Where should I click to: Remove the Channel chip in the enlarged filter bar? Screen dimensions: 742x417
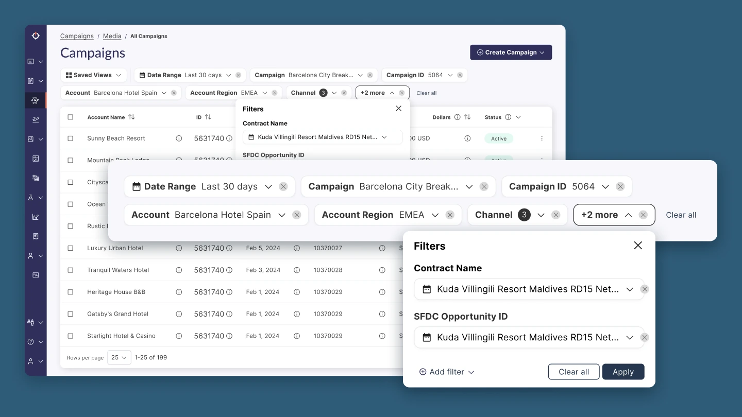click(555, 215)
